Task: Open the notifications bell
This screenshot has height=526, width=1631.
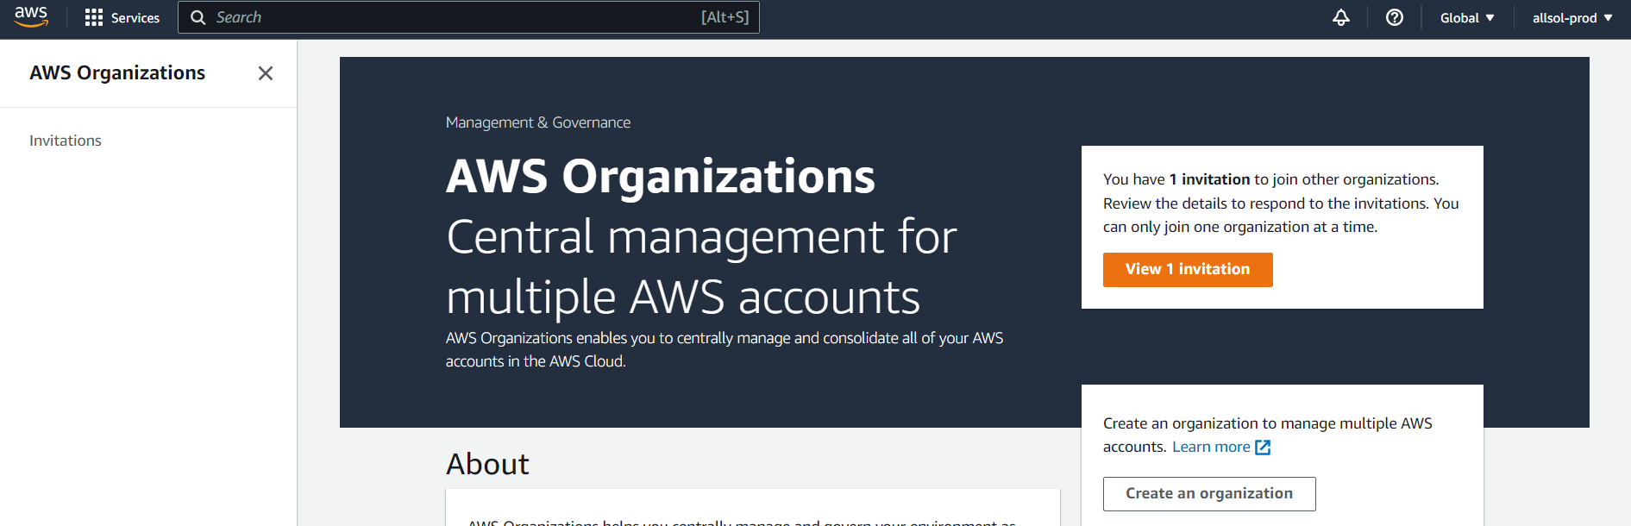Action: coord(1341,17)
